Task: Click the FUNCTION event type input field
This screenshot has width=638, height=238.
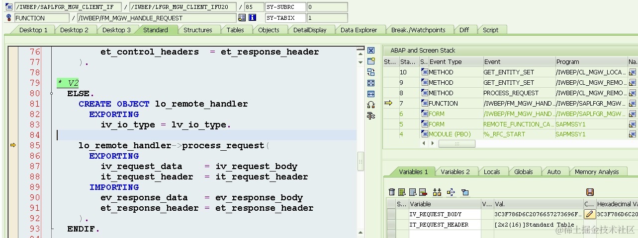Action: click(42, 18)
